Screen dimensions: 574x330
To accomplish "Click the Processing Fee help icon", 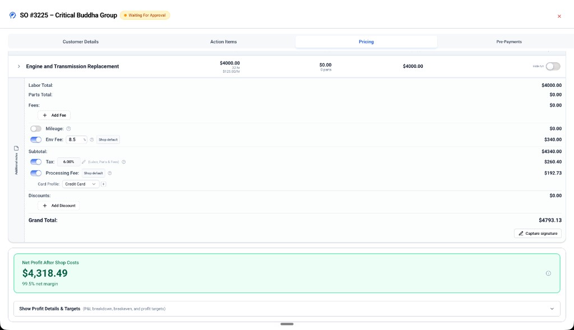I will click(x=109, y=173).
